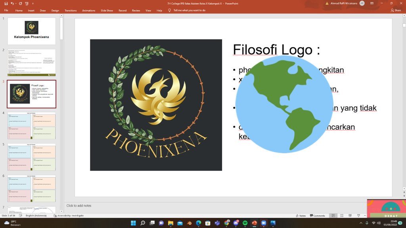Open Discord from taskbar
The width and height of the screenshot is (406, 228).
tap(236, 223)
